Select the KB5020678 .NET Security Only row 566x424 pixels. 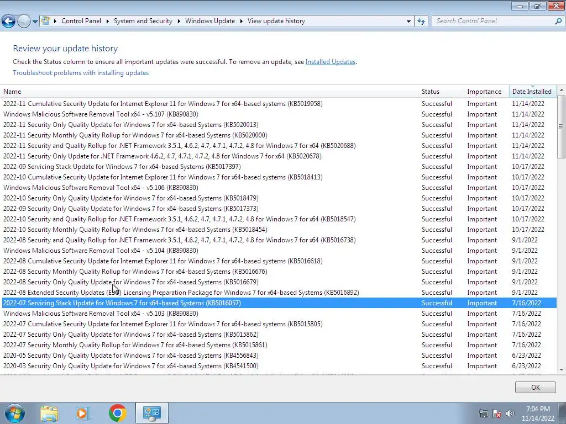(x=279, y=156)
